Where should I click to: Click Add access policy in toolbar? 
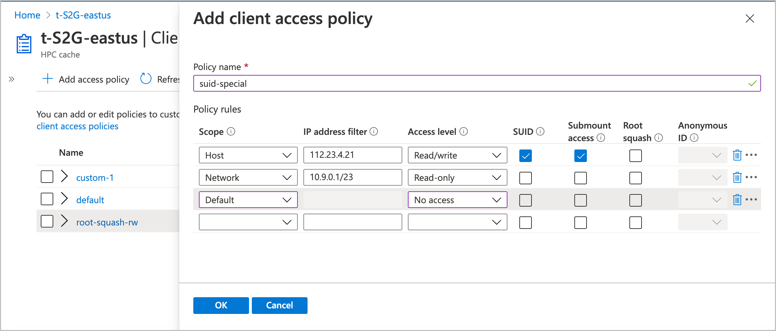(86, 79)
